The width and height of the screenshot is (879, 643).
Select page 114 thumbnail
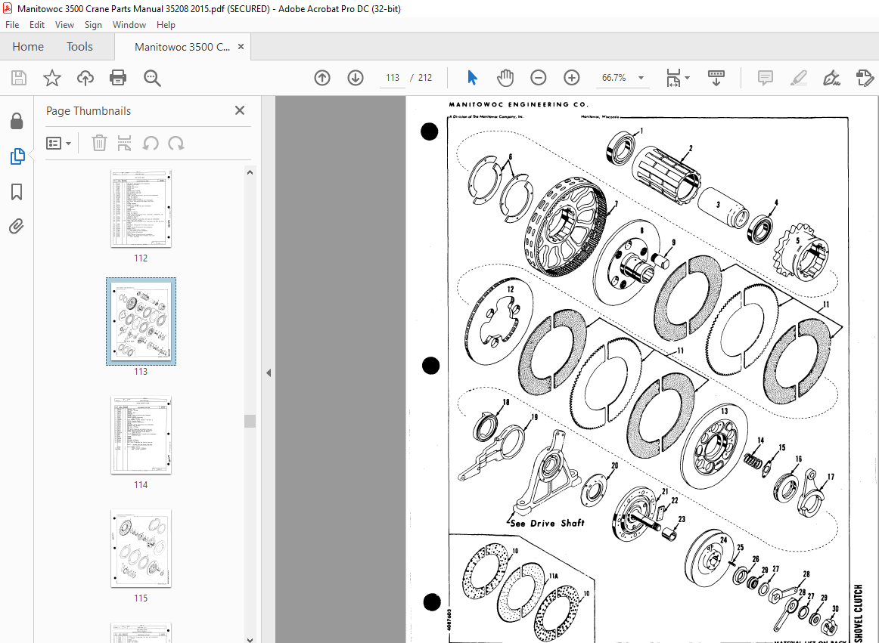click(x=141, y=434)
